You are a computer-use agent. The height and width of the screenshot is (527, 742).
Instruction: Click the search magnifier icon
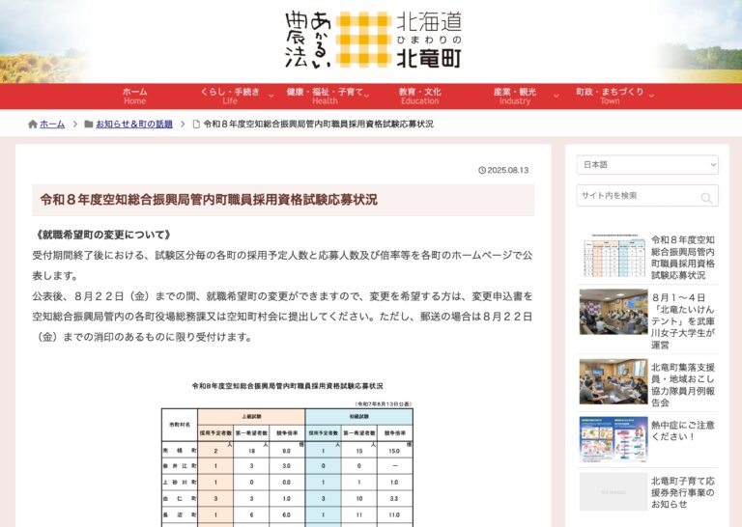pos(707,197)
